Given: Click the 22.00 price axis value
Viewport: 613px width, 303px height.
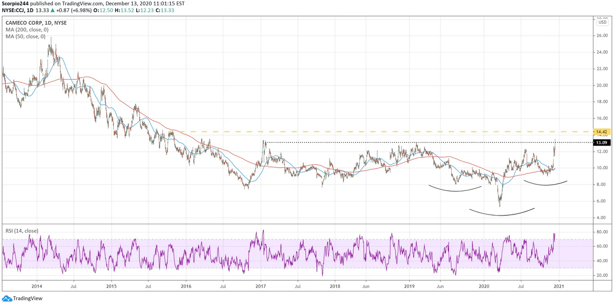Looking at the screenshot, I should click(602, 69).
